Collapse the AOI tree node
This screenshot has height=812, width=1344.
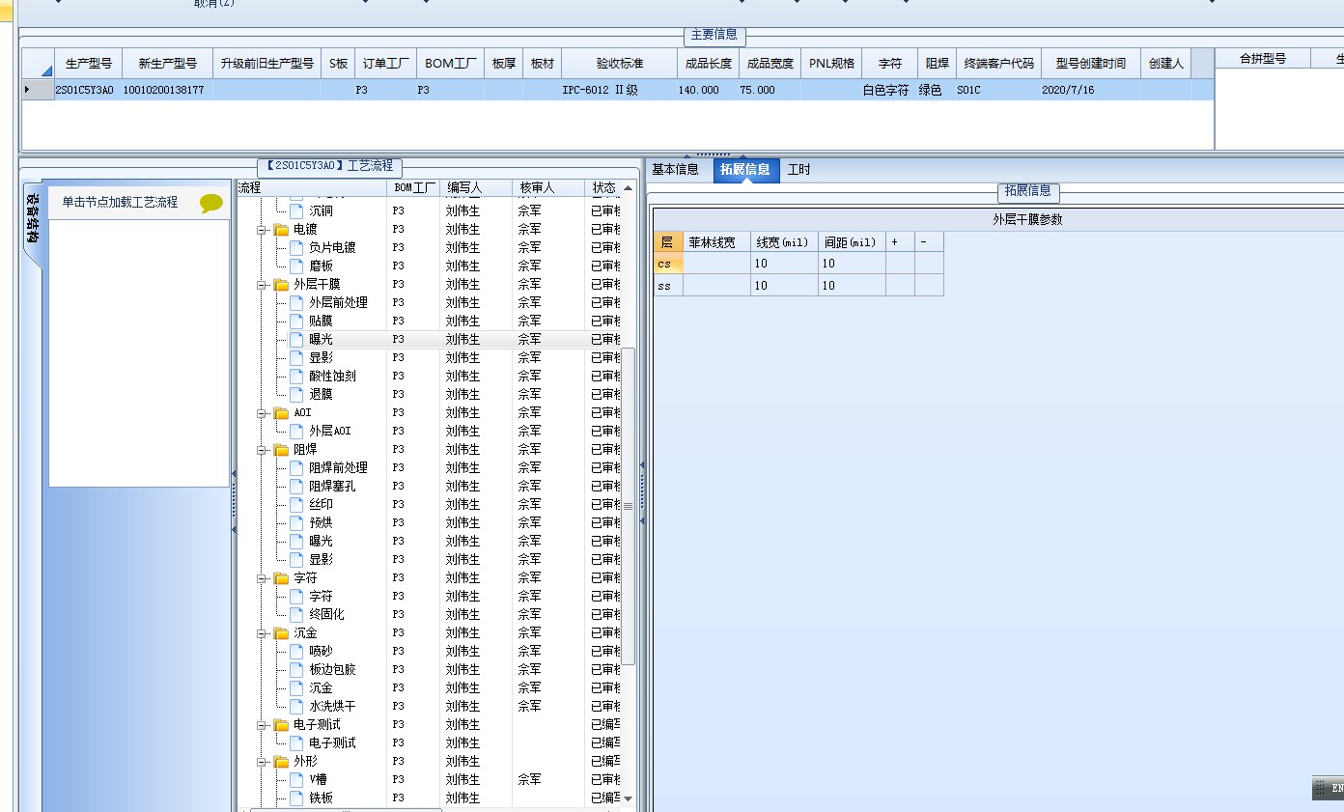(262, 413)
